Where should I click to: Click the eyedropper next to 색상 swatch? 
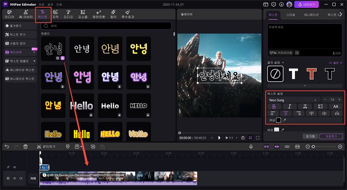pyautogui.click(x=285, y=120)
